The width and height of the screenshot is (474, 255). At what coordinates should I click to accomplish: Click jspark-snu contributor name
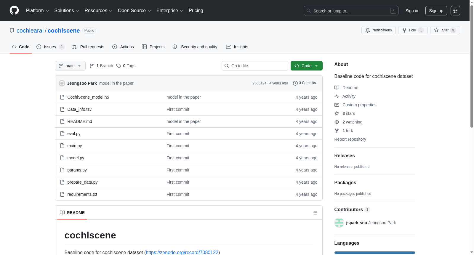pos(357,223)
